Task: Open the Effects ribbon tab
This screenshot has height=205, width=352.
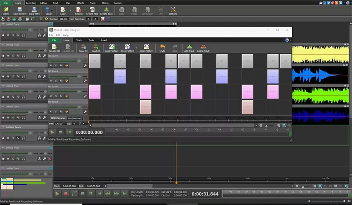Action: click(x=81, y=3)
